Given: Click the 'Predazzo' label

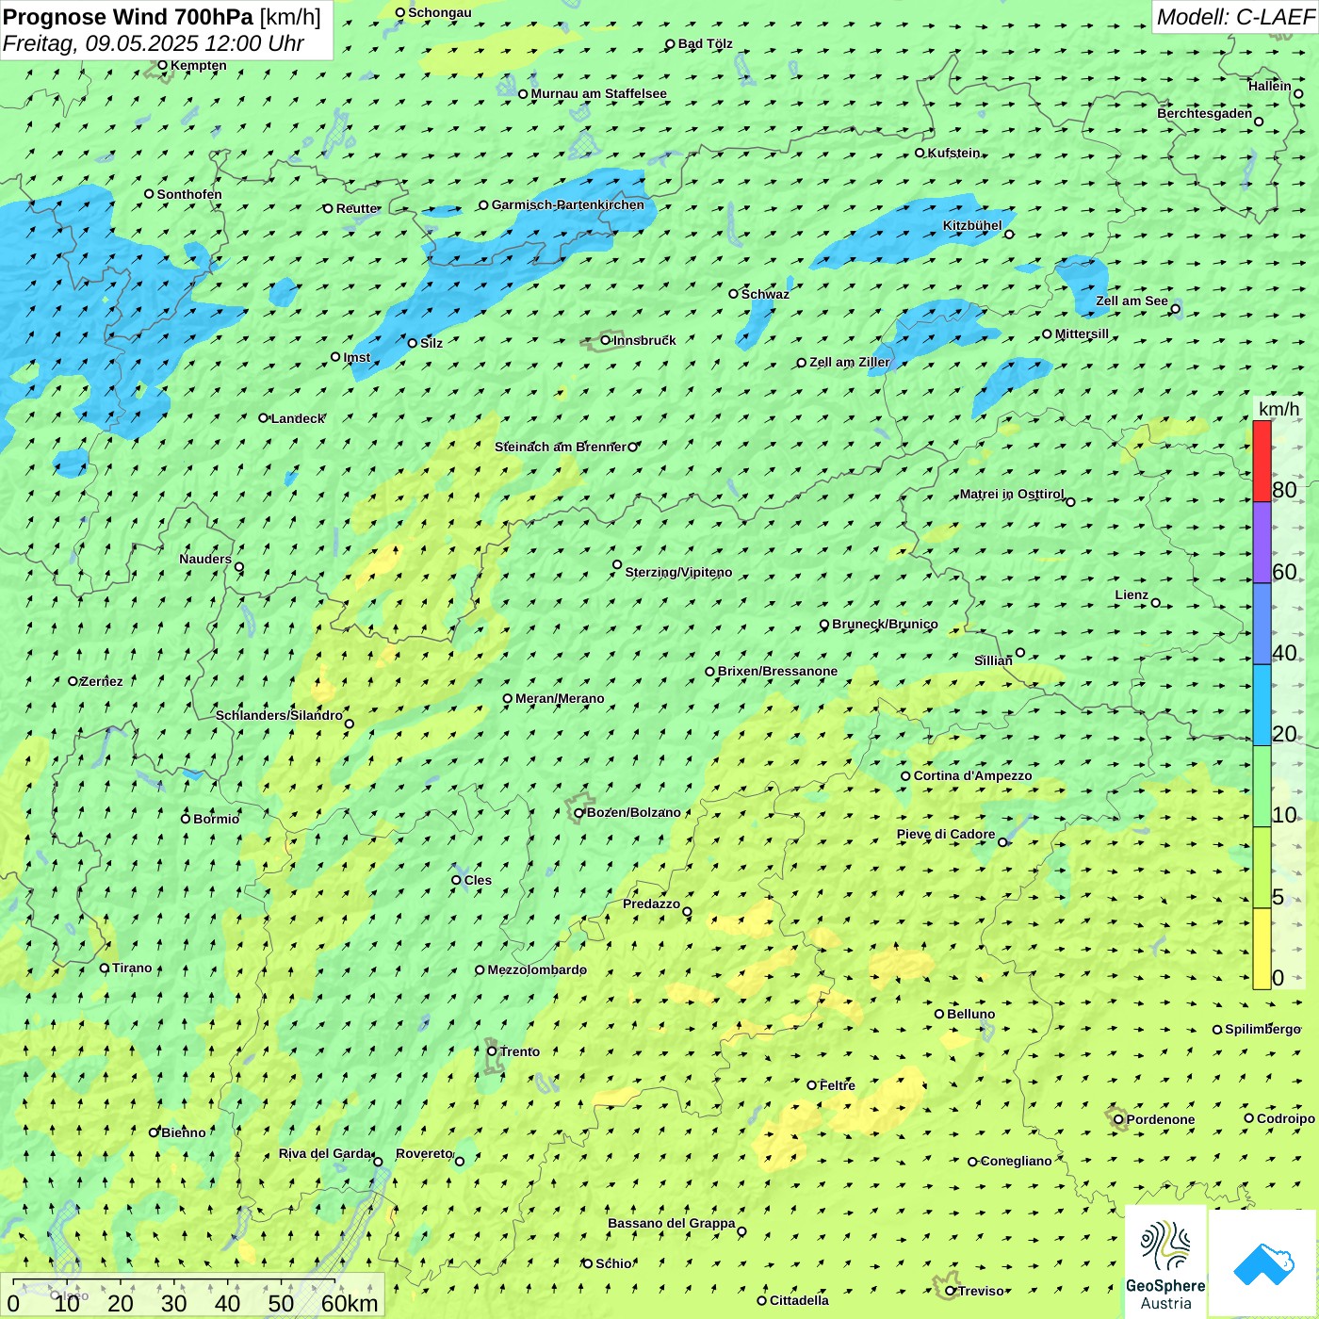Looking at the screenshot, I should (x=651, y=904).
